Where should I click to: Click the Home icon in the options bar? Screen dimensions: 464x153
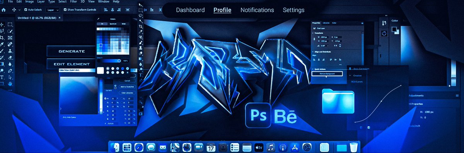(x=3, y=10)
